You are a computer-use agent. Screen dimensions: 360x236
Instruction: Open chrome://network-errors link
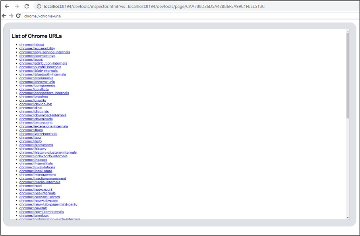[x=40, y=197]
